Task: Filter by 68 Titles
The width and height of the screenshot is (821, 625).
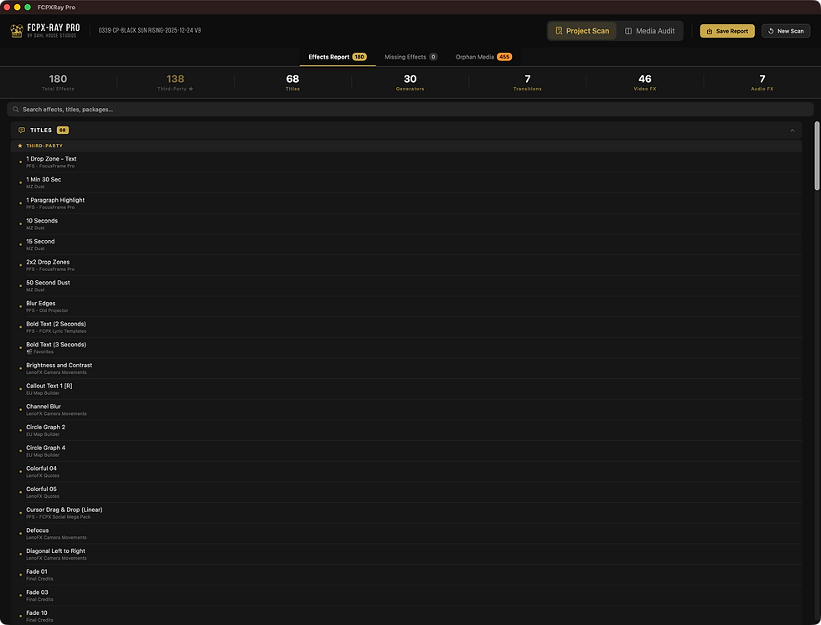Action: pos(292,83)
